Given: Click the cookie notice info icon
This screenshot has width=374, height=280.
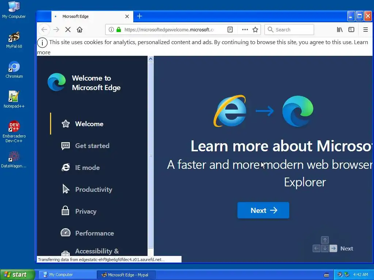Looking at the screenshot, I should click(42, 43).
